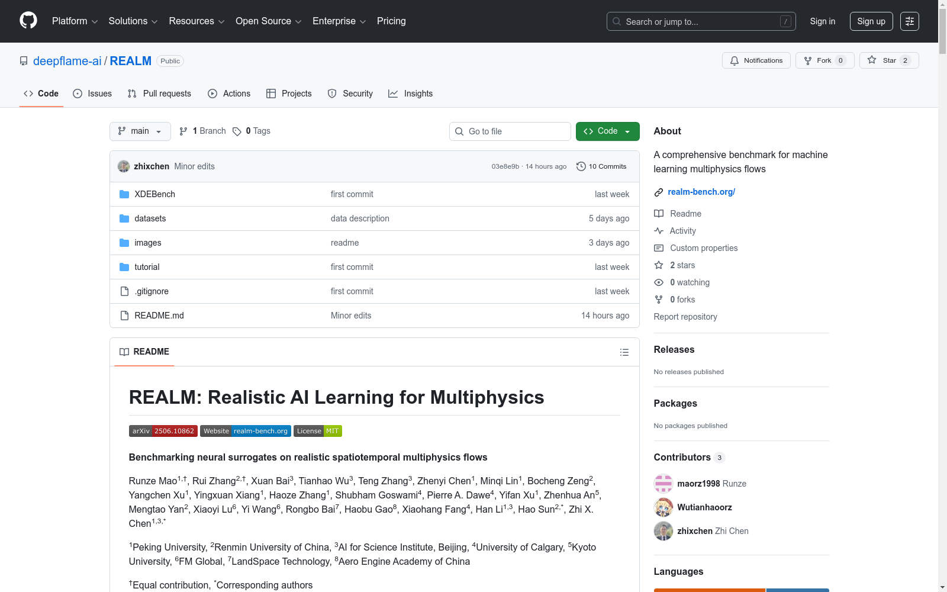Select the README tab above the readme

pyautogui.click(x=144, y=352)
